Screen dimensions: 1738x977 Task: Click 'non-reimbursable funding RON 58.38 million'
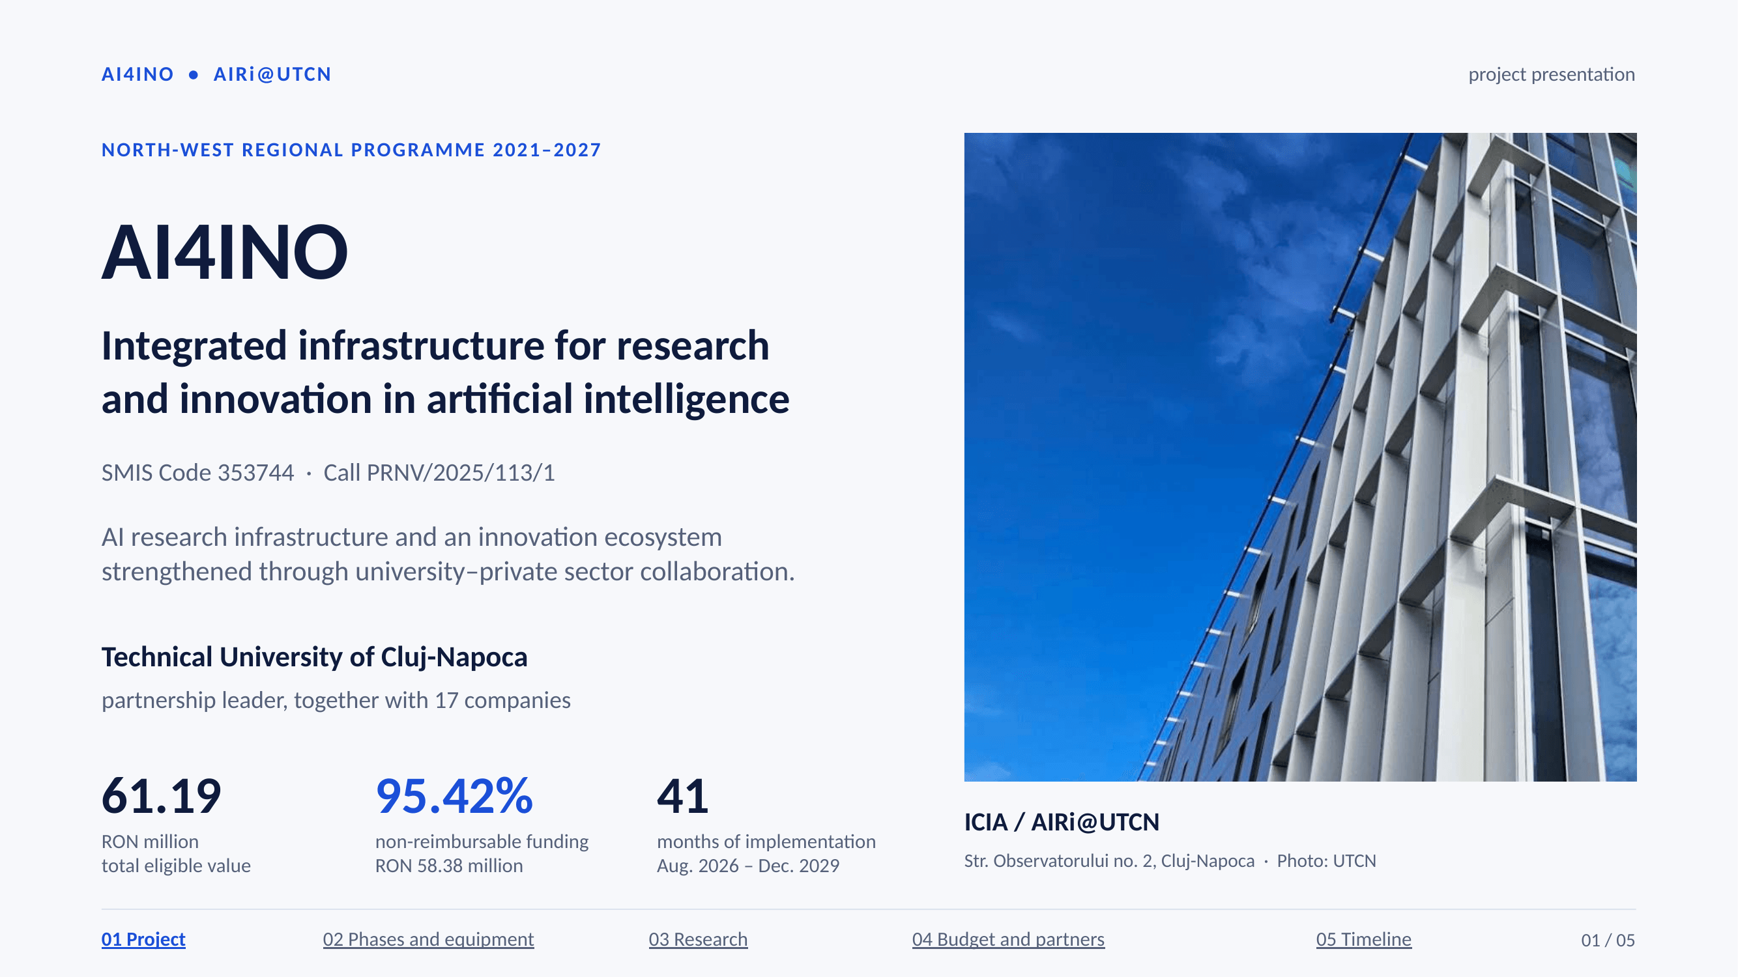coord(482,854)
